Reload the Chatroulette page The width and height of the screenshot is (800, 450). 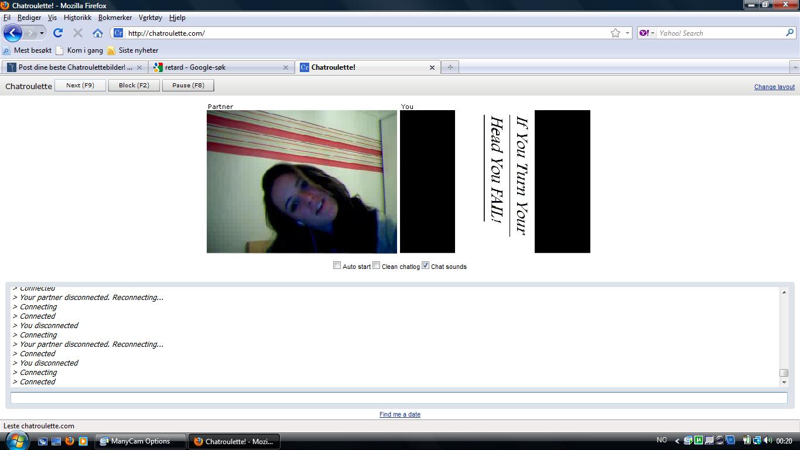57,33
